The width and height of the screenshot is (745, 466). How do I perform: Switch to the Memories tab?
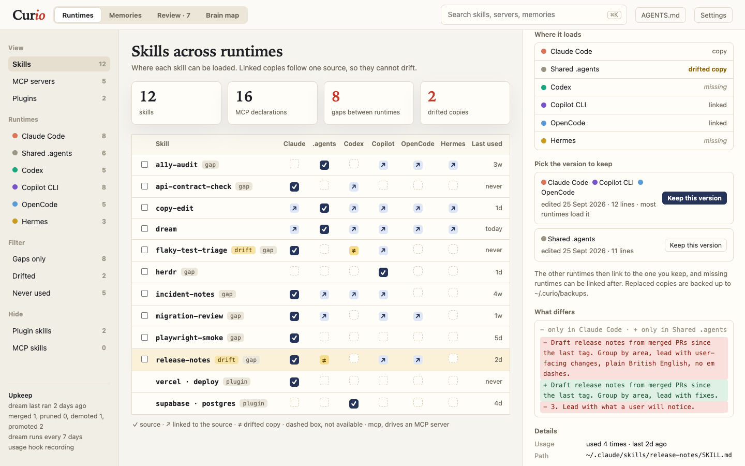tap(125, 15)
